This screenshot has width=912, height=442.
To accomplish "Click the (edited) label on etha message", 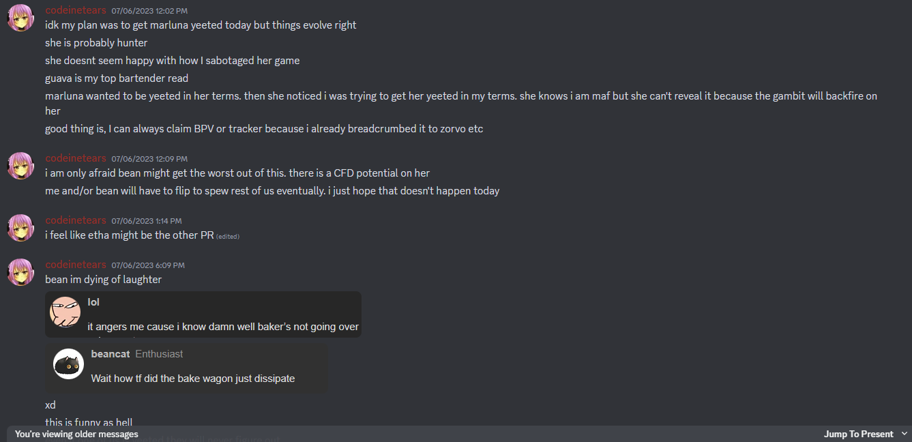I will coord(228,237).
